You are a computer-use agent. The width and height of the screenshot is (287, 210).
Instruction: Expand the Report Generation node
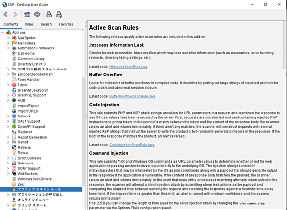tap(8, 137)
